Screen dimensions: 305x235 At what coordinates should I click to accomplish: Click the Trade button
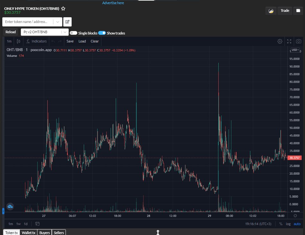coord(285,11)
